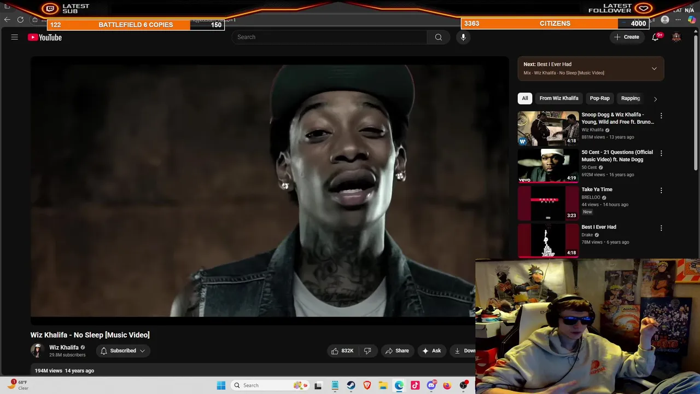Open browser profile icon
Viewport: 700px width, 394px height.
pos(665,20)
